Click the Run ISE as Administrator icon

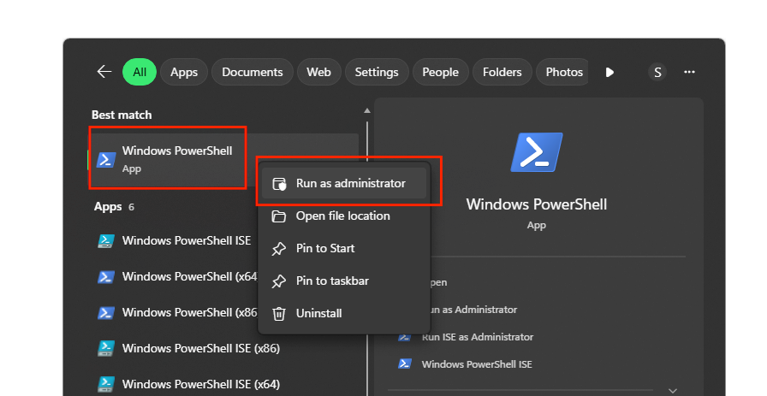coord(405,337)
